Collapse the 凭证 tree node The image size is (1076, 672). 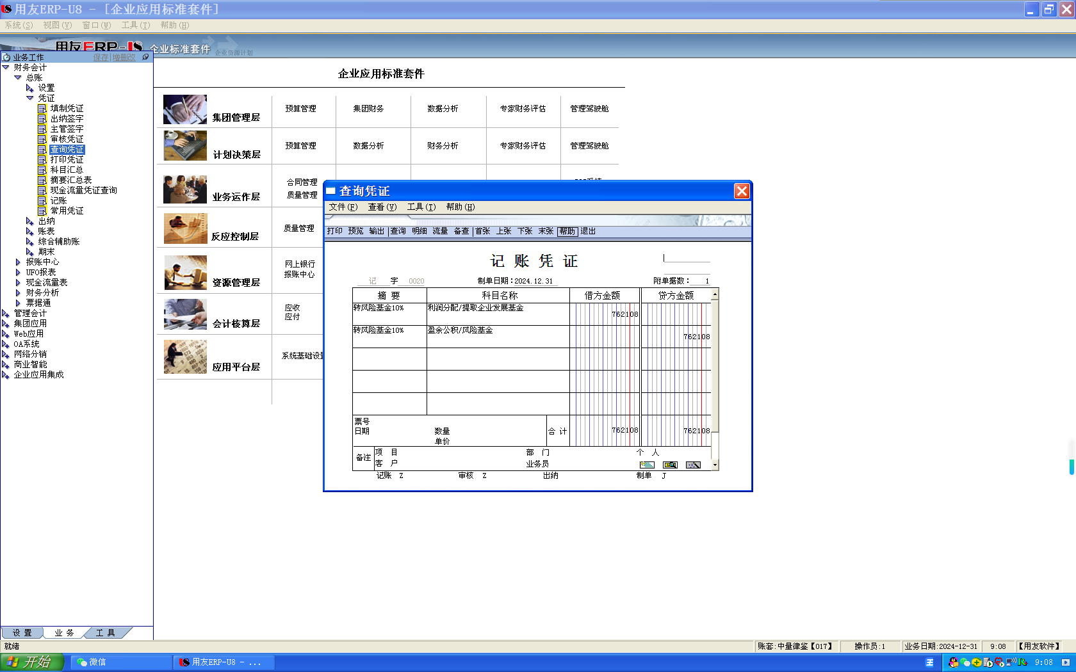(x=29, y=98)
